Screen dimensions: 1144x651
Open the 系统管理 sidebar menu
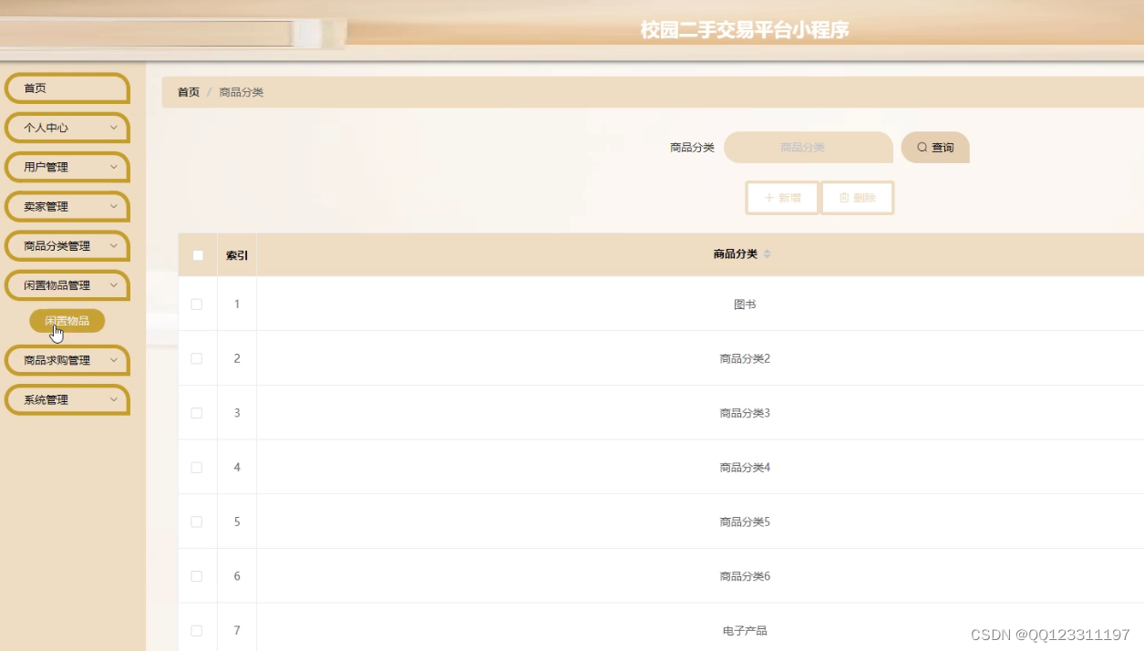[x=67, y=399]
